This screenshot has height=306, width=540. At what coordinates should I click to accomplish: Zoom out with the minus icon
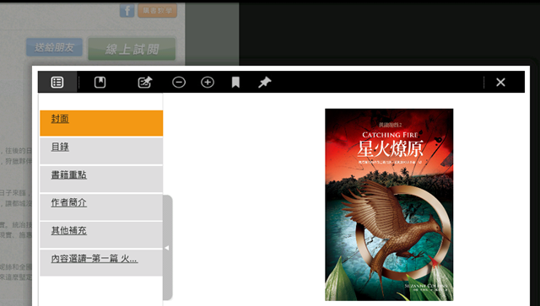click(x=179, y=83)
